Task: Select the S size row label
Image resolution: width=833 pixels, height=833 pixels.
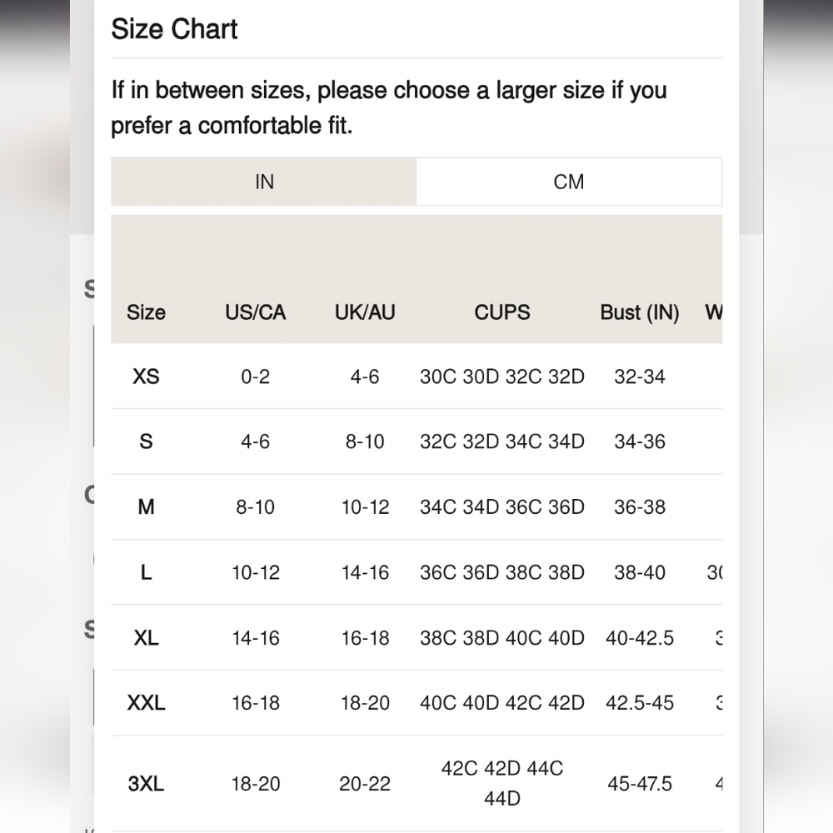Action: coord(146,441)
